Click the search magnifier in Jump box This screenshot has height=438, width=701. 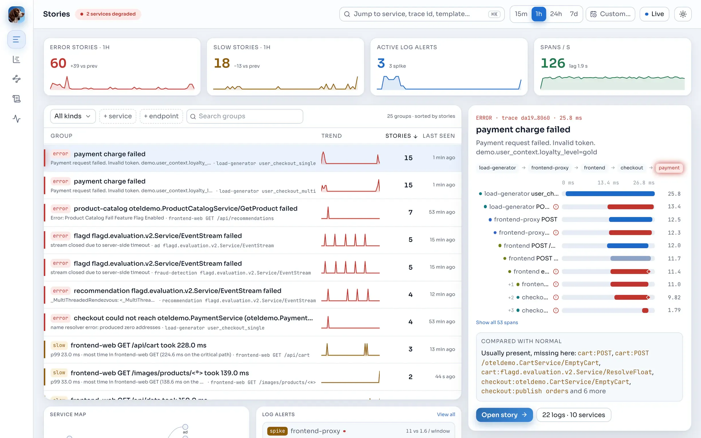(347, 14)
